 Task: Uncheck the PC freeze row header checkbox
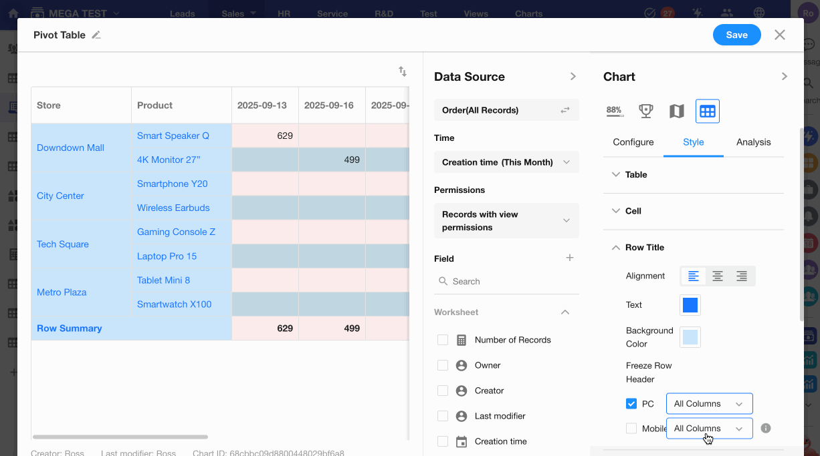pos(631,403)
